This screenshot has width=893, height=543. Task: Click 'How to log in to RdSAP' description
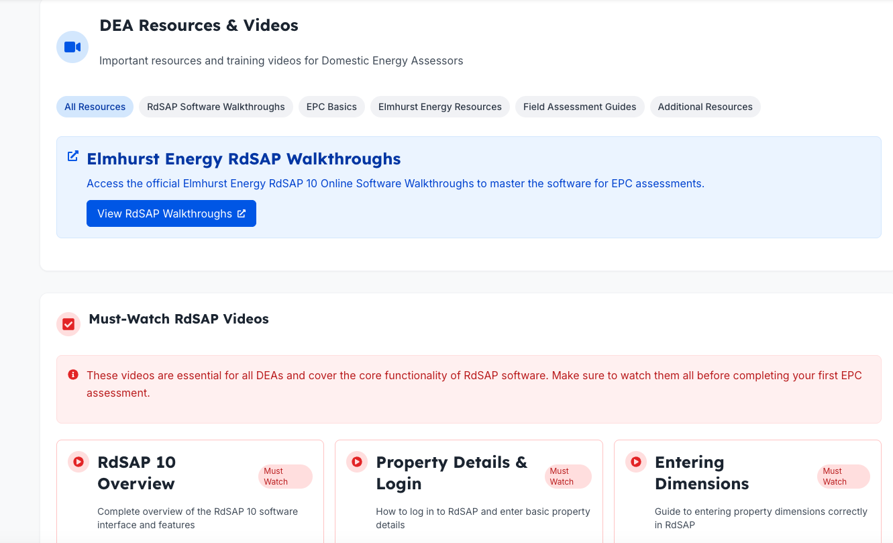click(483, 518)
